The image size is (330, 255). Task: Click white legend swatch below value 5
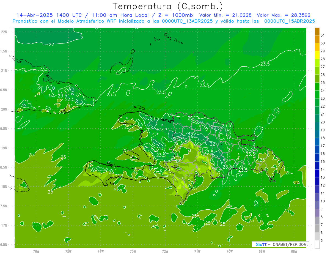tap(317, 244)
